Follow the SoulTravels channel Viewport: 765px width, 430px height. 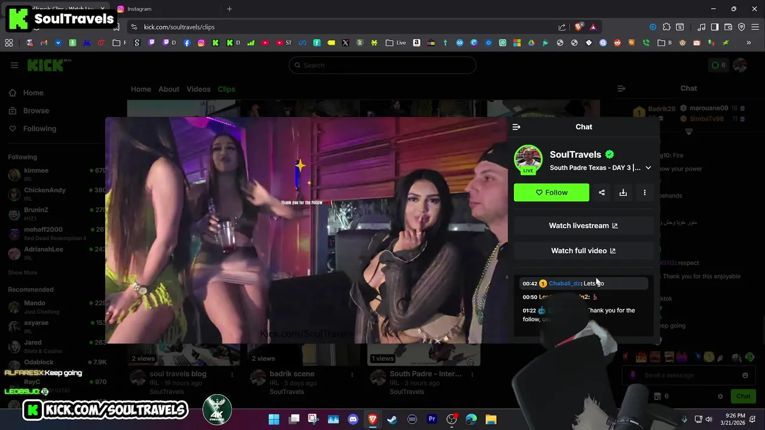click(x=551, y=192)
